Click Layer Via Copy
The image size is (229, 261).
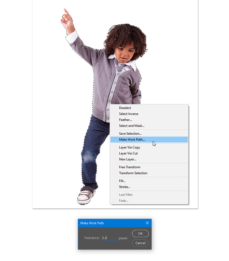pyautogui.click(x=149, y=147)
